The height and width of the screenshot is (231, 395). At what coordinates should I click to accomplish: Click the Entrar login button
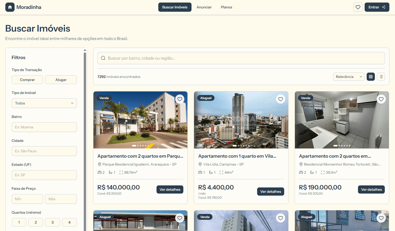pyautogui.click(x=377, y=7)
